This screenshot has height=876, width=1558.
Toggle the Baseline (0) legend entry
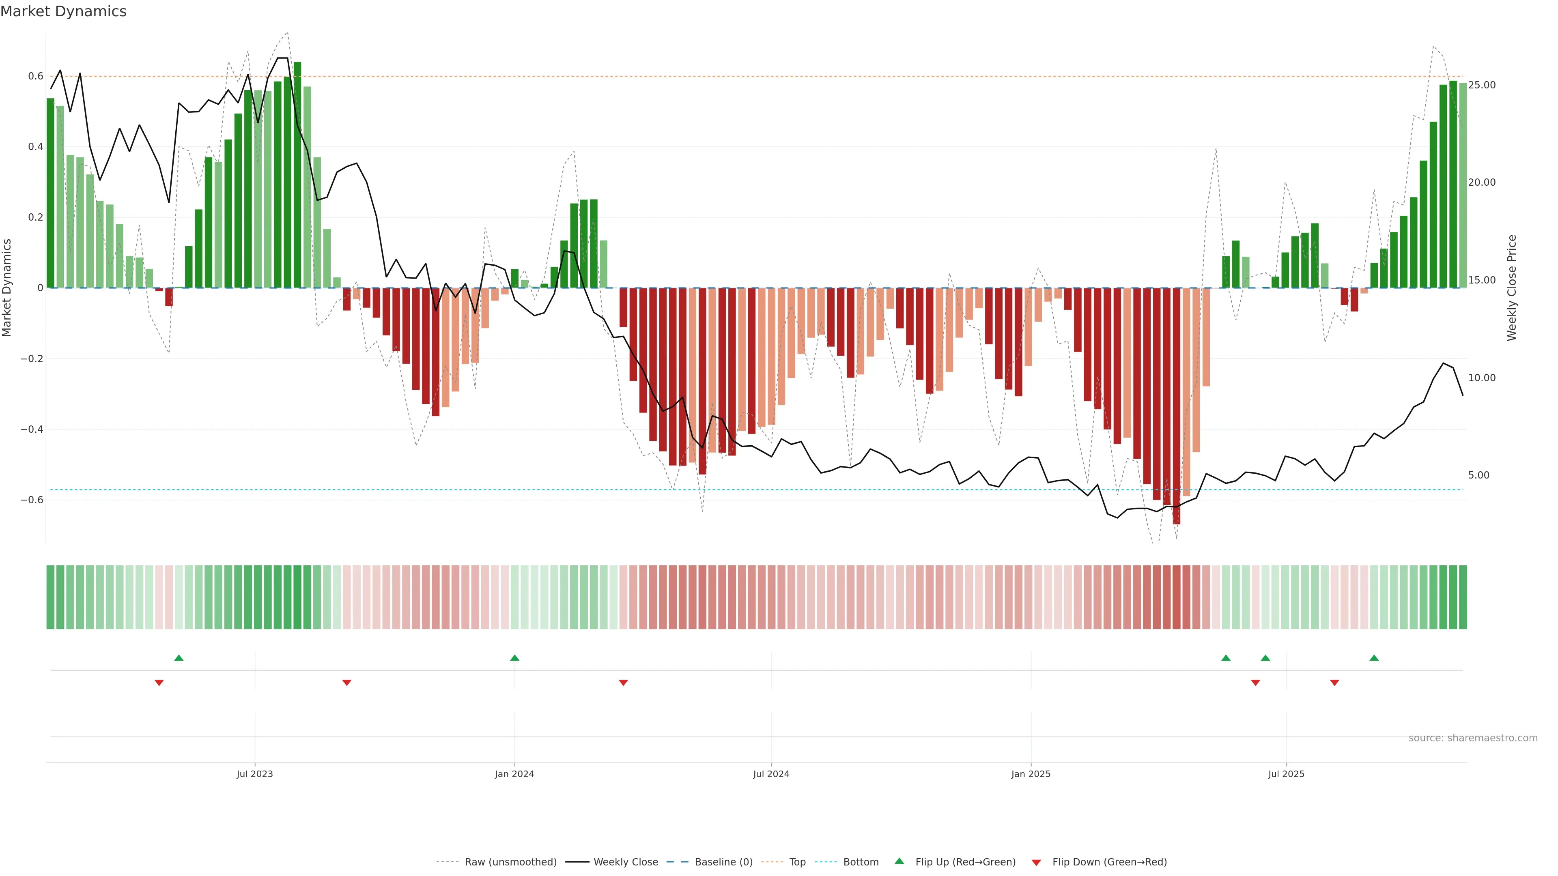(x=723, y=861)
